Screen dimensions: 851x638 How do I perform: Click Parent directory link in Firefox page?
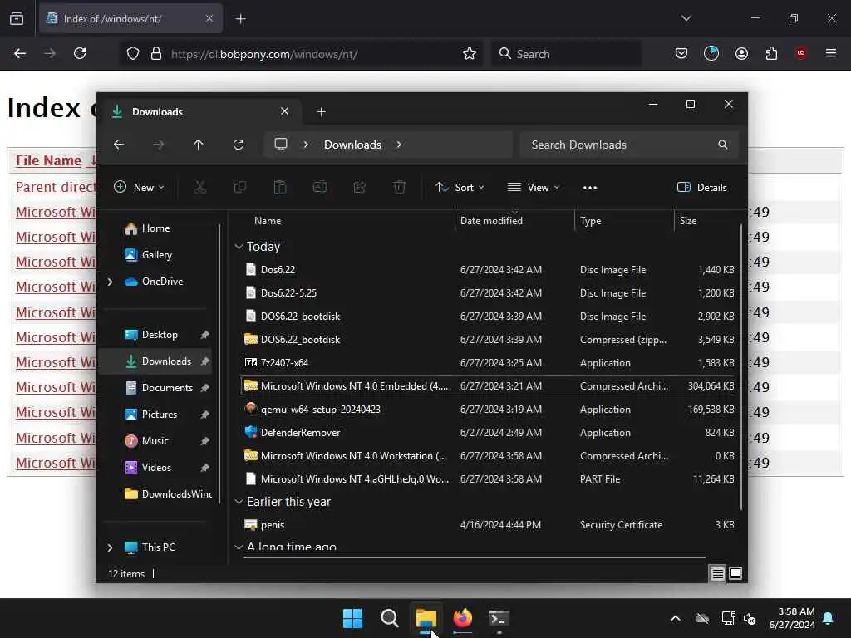(56, 187)
